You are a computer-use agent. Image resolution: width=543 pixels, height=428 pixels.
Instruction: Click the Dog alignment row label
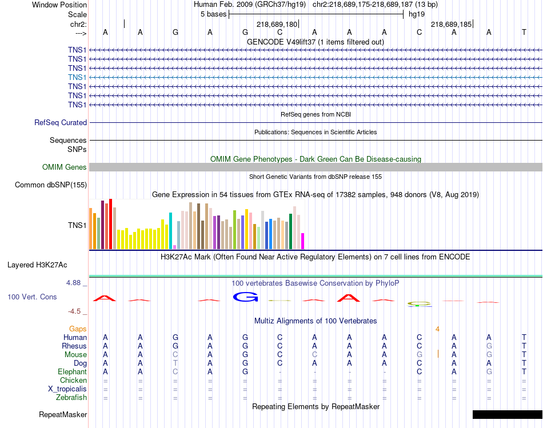click(x=80, y=363)
